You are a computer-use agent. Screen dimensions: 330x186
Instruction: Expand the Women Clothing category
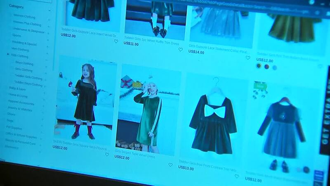[49, 20]
